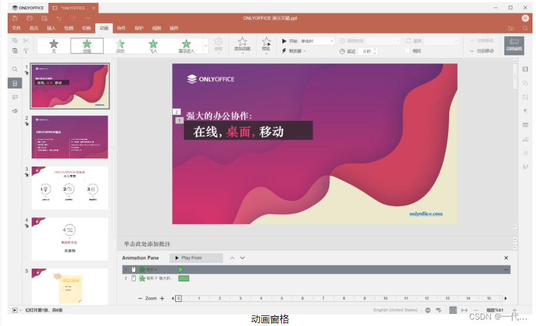Redo the last undone action
The height and width of the screenshot is (326, 536).
pyautogui.click(x=73, y=18)
